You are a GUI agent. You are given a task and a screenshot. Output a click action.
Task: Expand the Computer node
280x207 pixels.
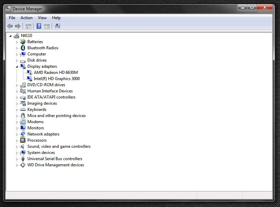tap(17, 54)
